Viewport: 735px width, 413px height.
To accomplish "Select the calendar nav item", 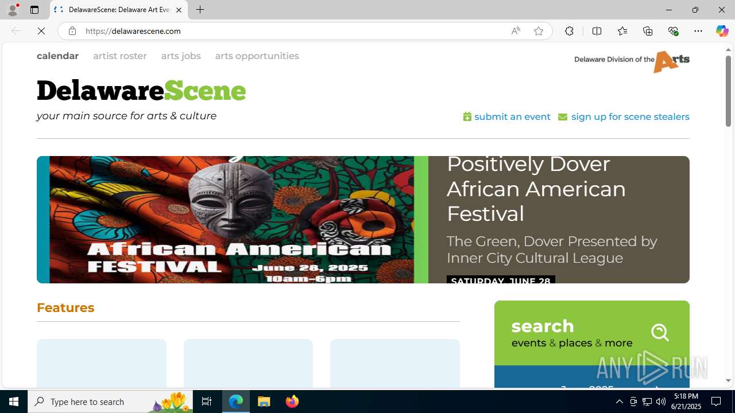I will coord(57,56).
